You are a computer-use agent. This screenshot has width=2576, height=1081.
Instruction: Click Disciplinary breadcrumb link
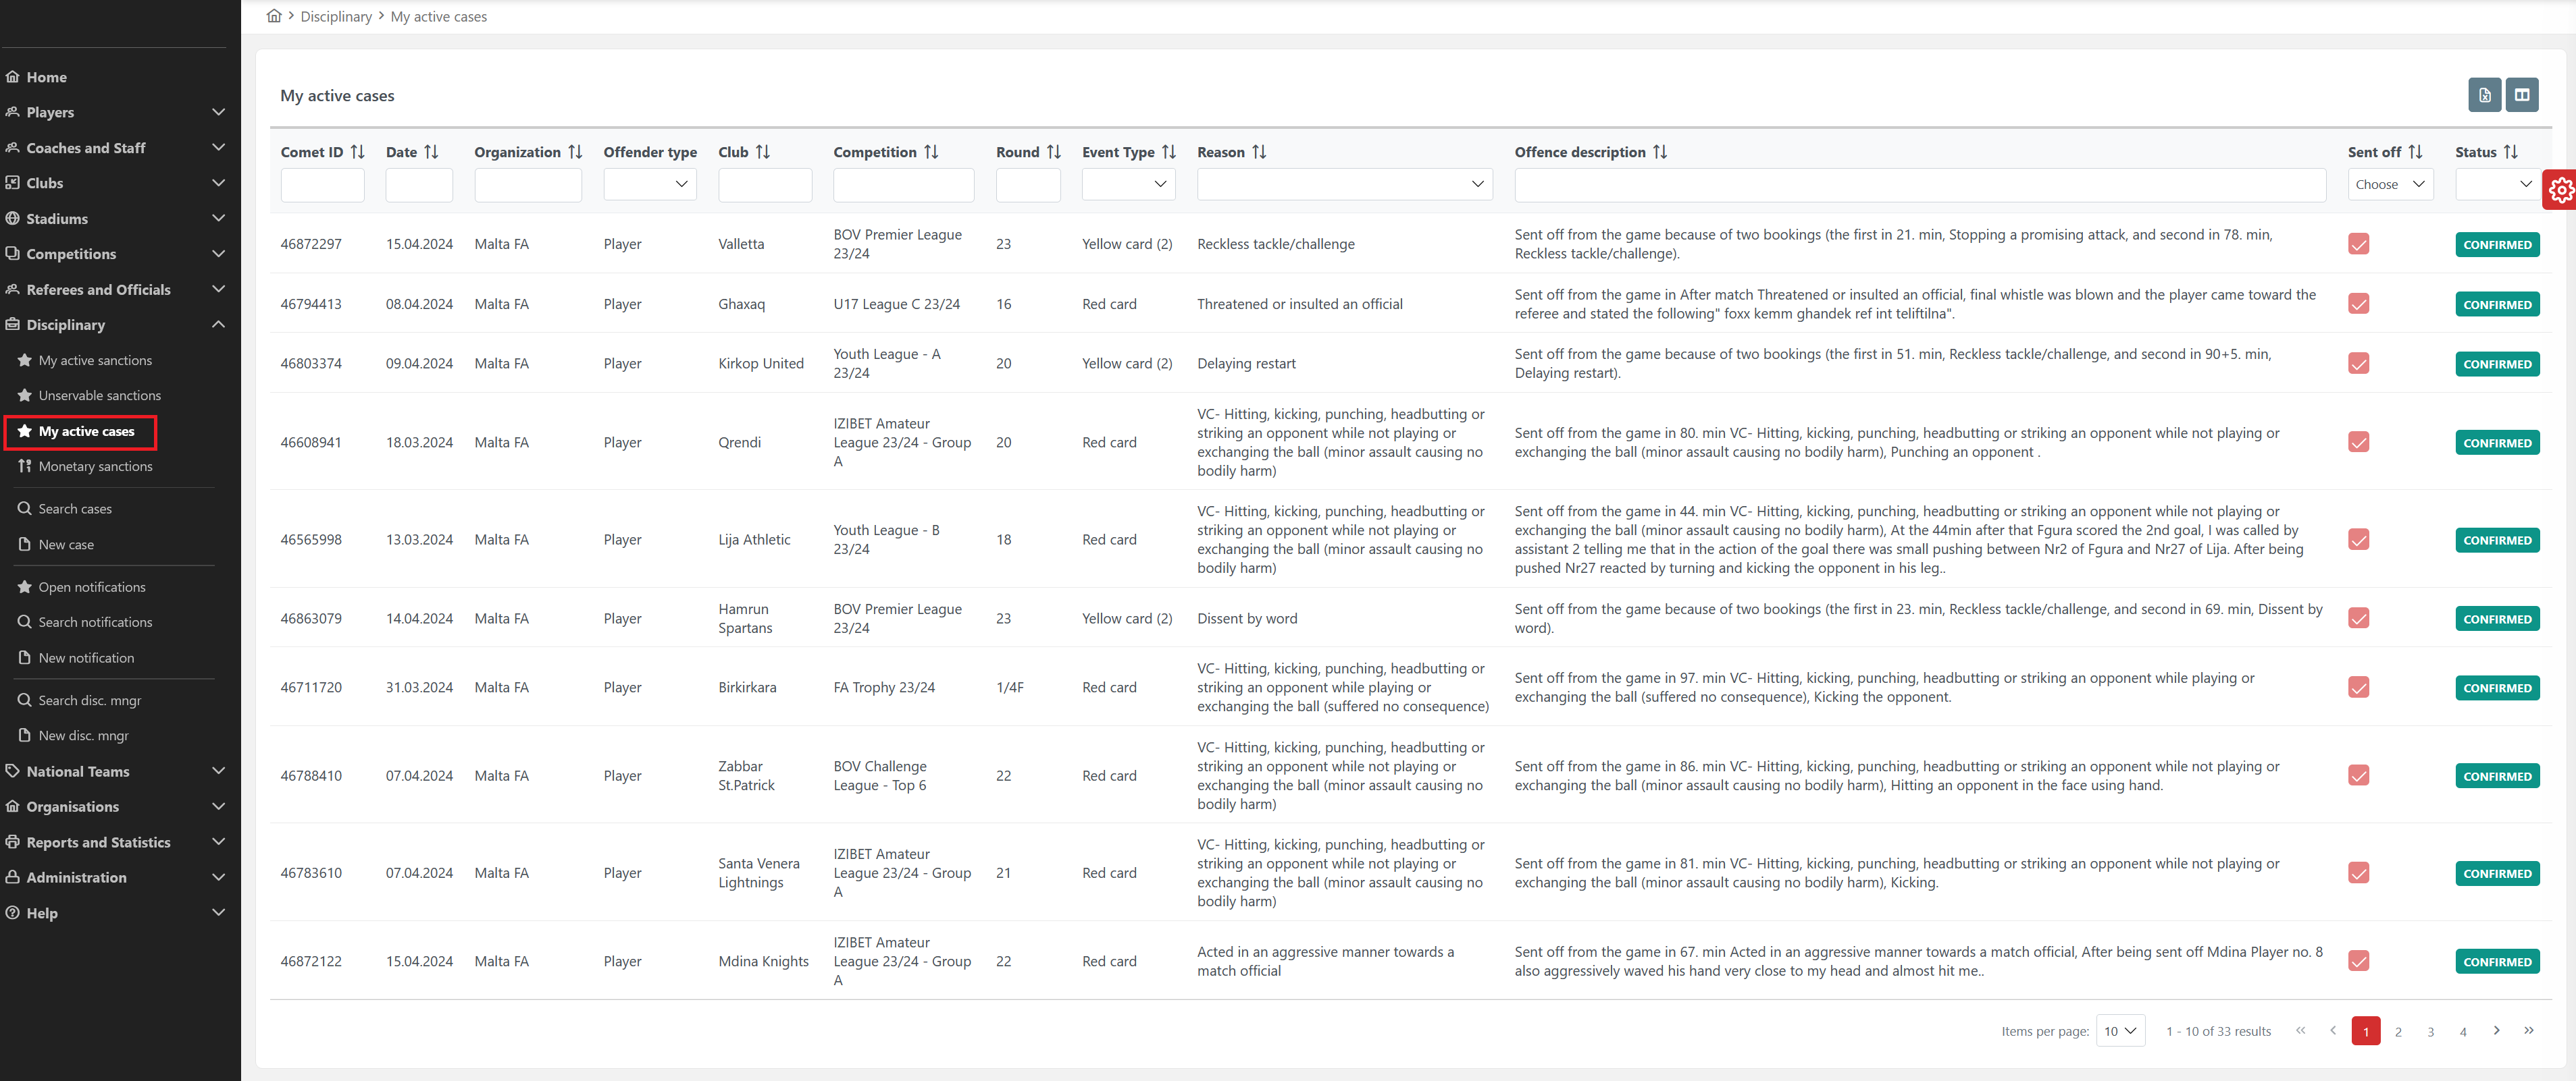(x=336, y=16)
